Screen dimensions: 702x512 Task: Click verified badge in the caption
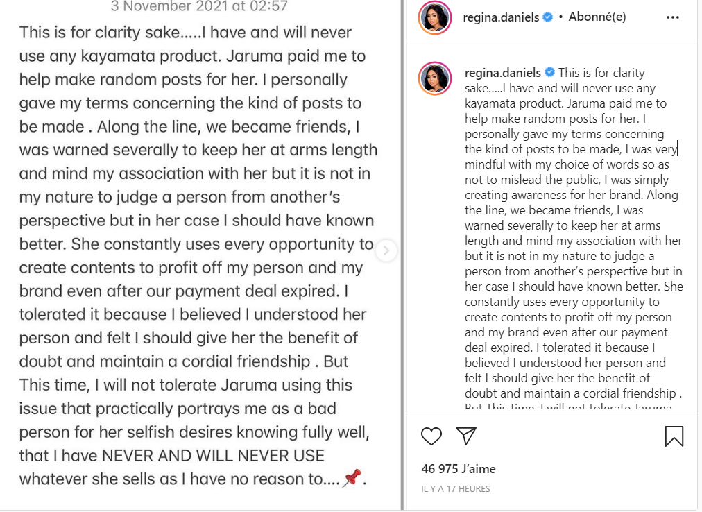tap(550, 72)
